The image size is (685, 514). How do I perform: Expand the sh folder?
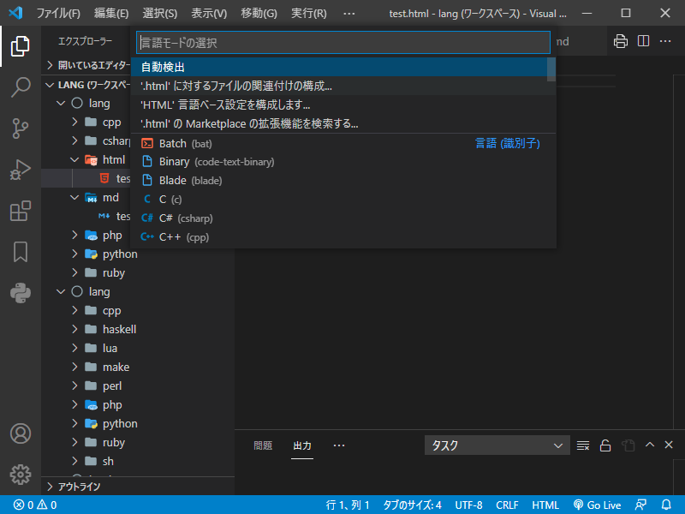[x=138, y=461]
